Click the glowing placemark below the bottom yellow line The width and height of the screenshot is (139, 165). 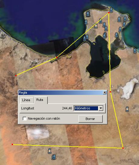coord(50,151)
